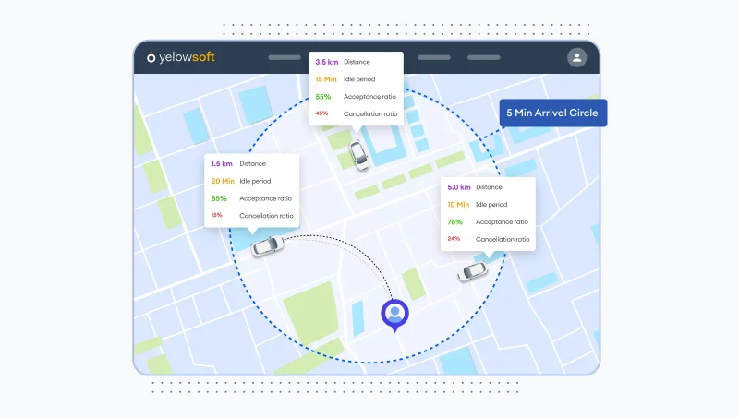The height and width of the screenshot is (417, 739).
Task: Click the 24% cancellation ratio value
Action: [x=454, y=239]
